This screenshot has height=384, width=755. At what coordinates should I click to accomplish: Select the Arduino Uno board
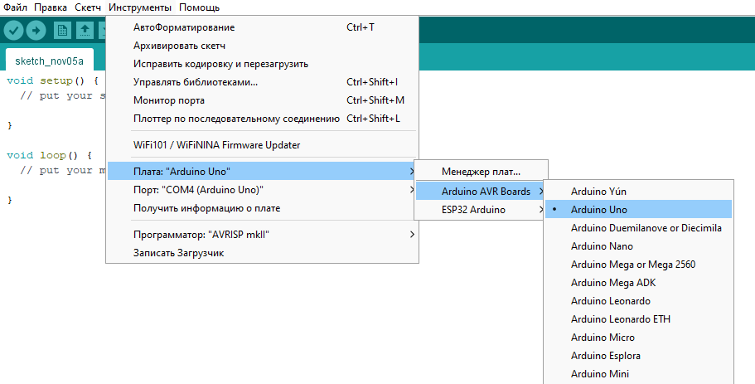pyautogui.click(x=638, y=210)
